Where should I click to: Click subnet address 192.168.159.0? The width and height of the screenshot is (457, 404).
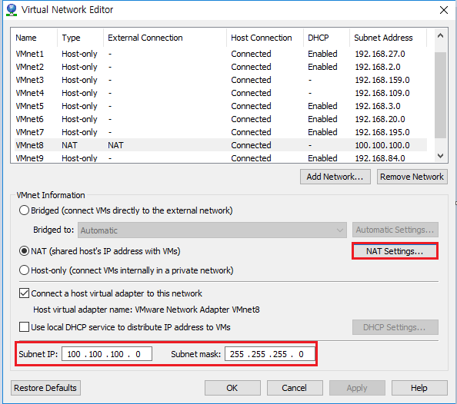click(382, 80)
